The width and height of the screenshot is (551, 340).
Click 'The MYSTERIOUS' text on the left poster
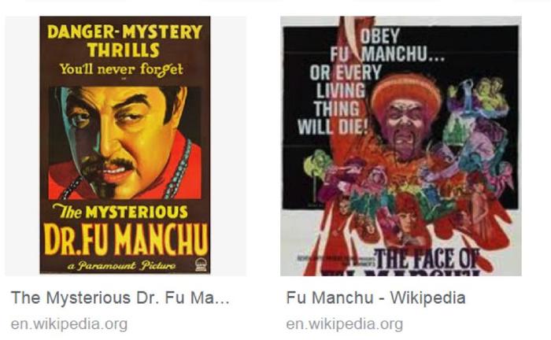(120, 212)
